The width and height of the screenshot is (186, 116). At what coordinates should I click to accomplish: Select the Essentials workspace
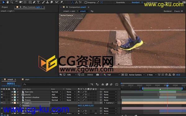coord(120,2)
